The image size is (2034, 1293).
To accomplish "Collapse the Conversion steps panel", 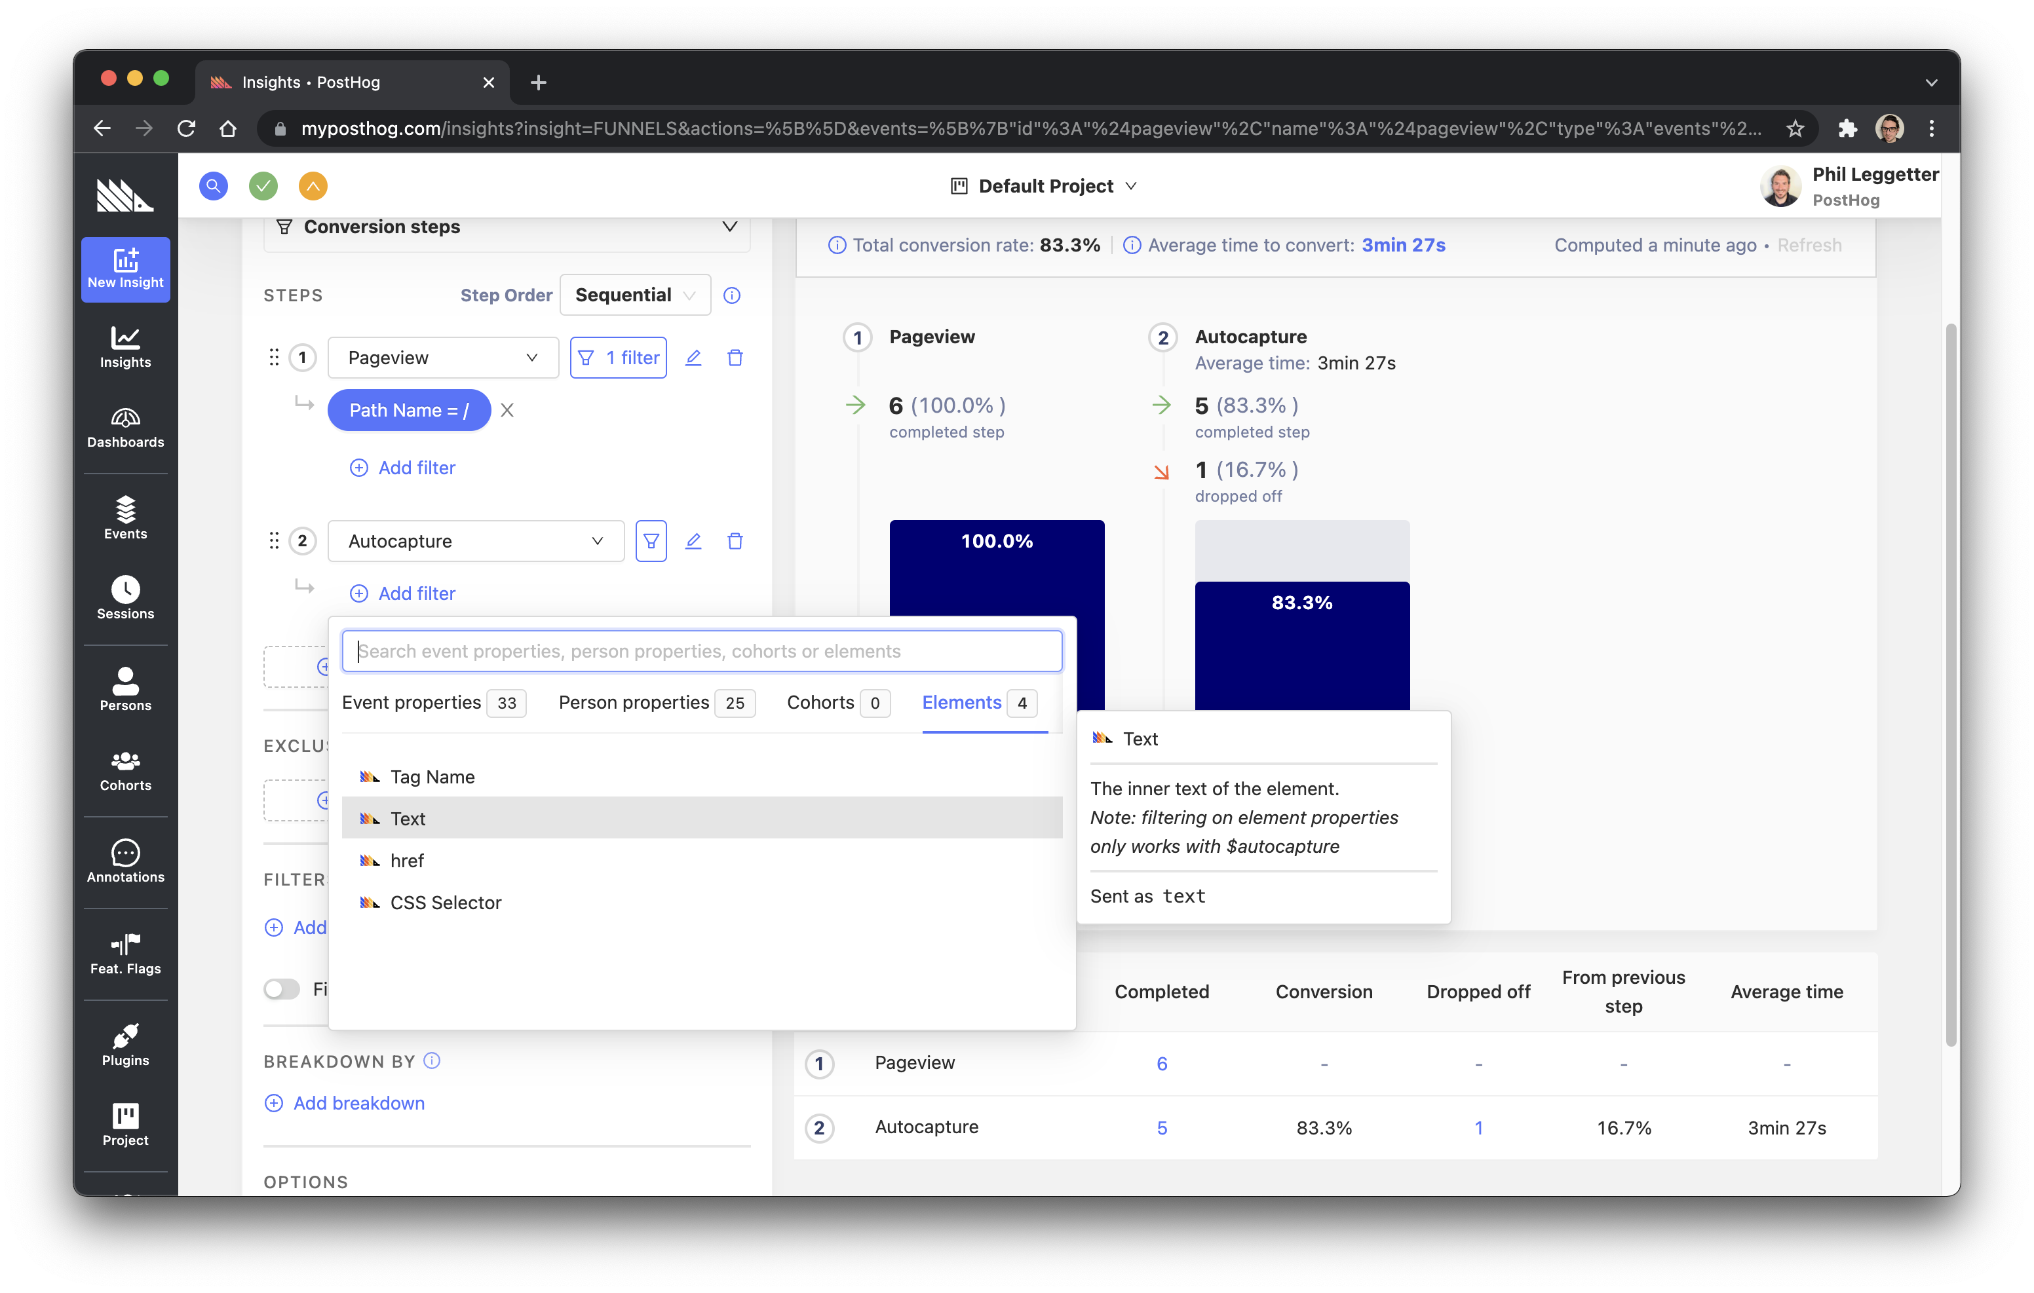I will (729, 227).
